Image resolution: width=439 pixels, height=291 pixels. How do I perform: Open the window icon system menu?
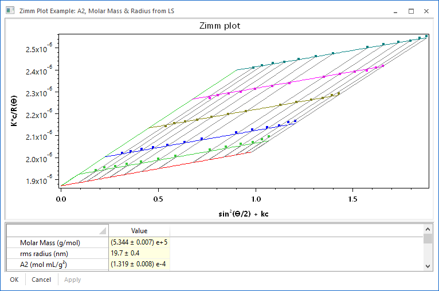[9, 11]
